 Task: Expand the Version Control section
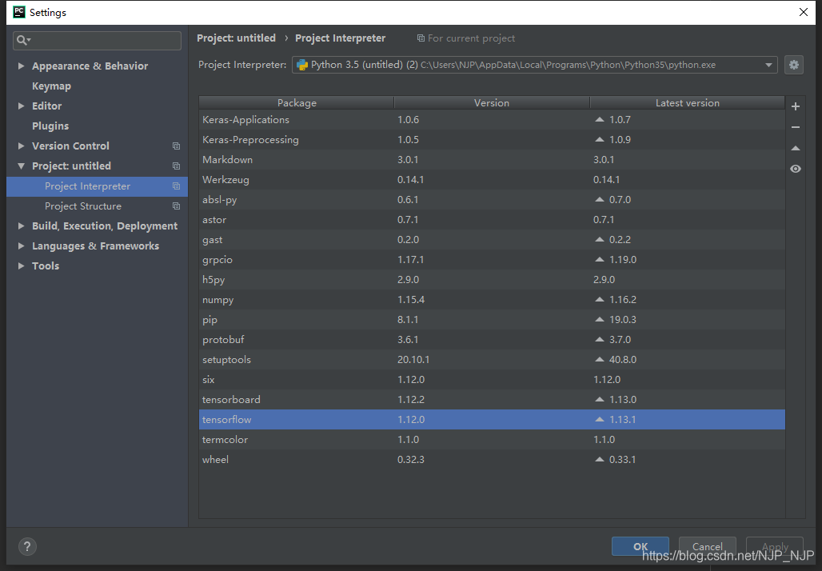point(21,146)
